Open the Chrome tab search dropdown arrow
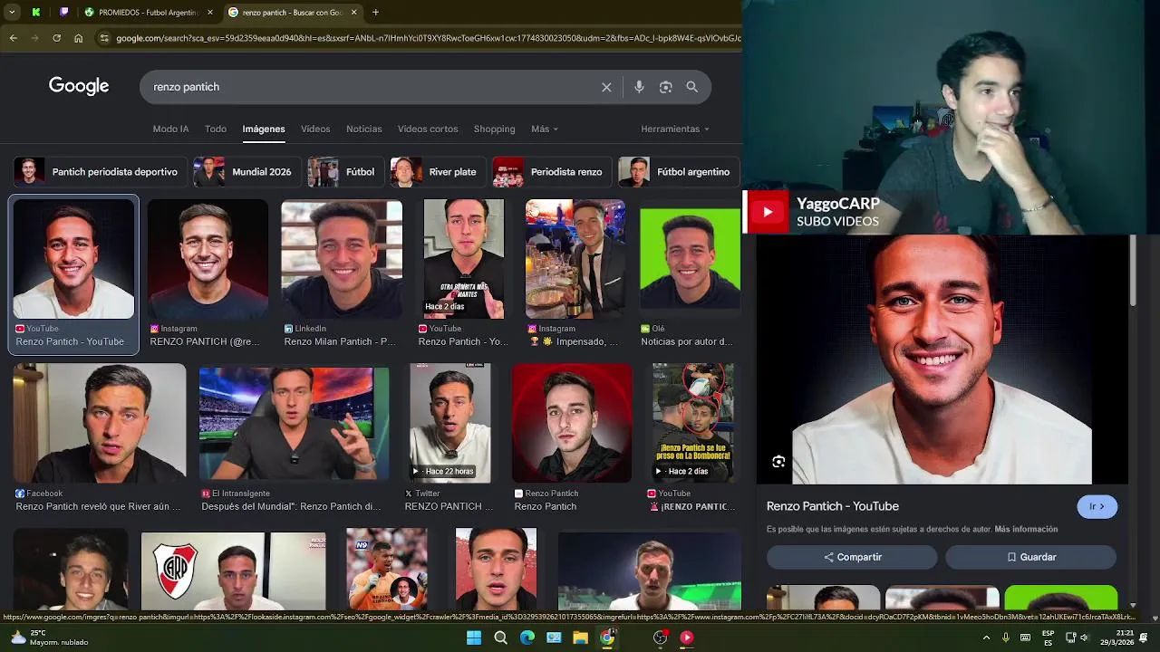1160x652 pixels. coord(11,13)
